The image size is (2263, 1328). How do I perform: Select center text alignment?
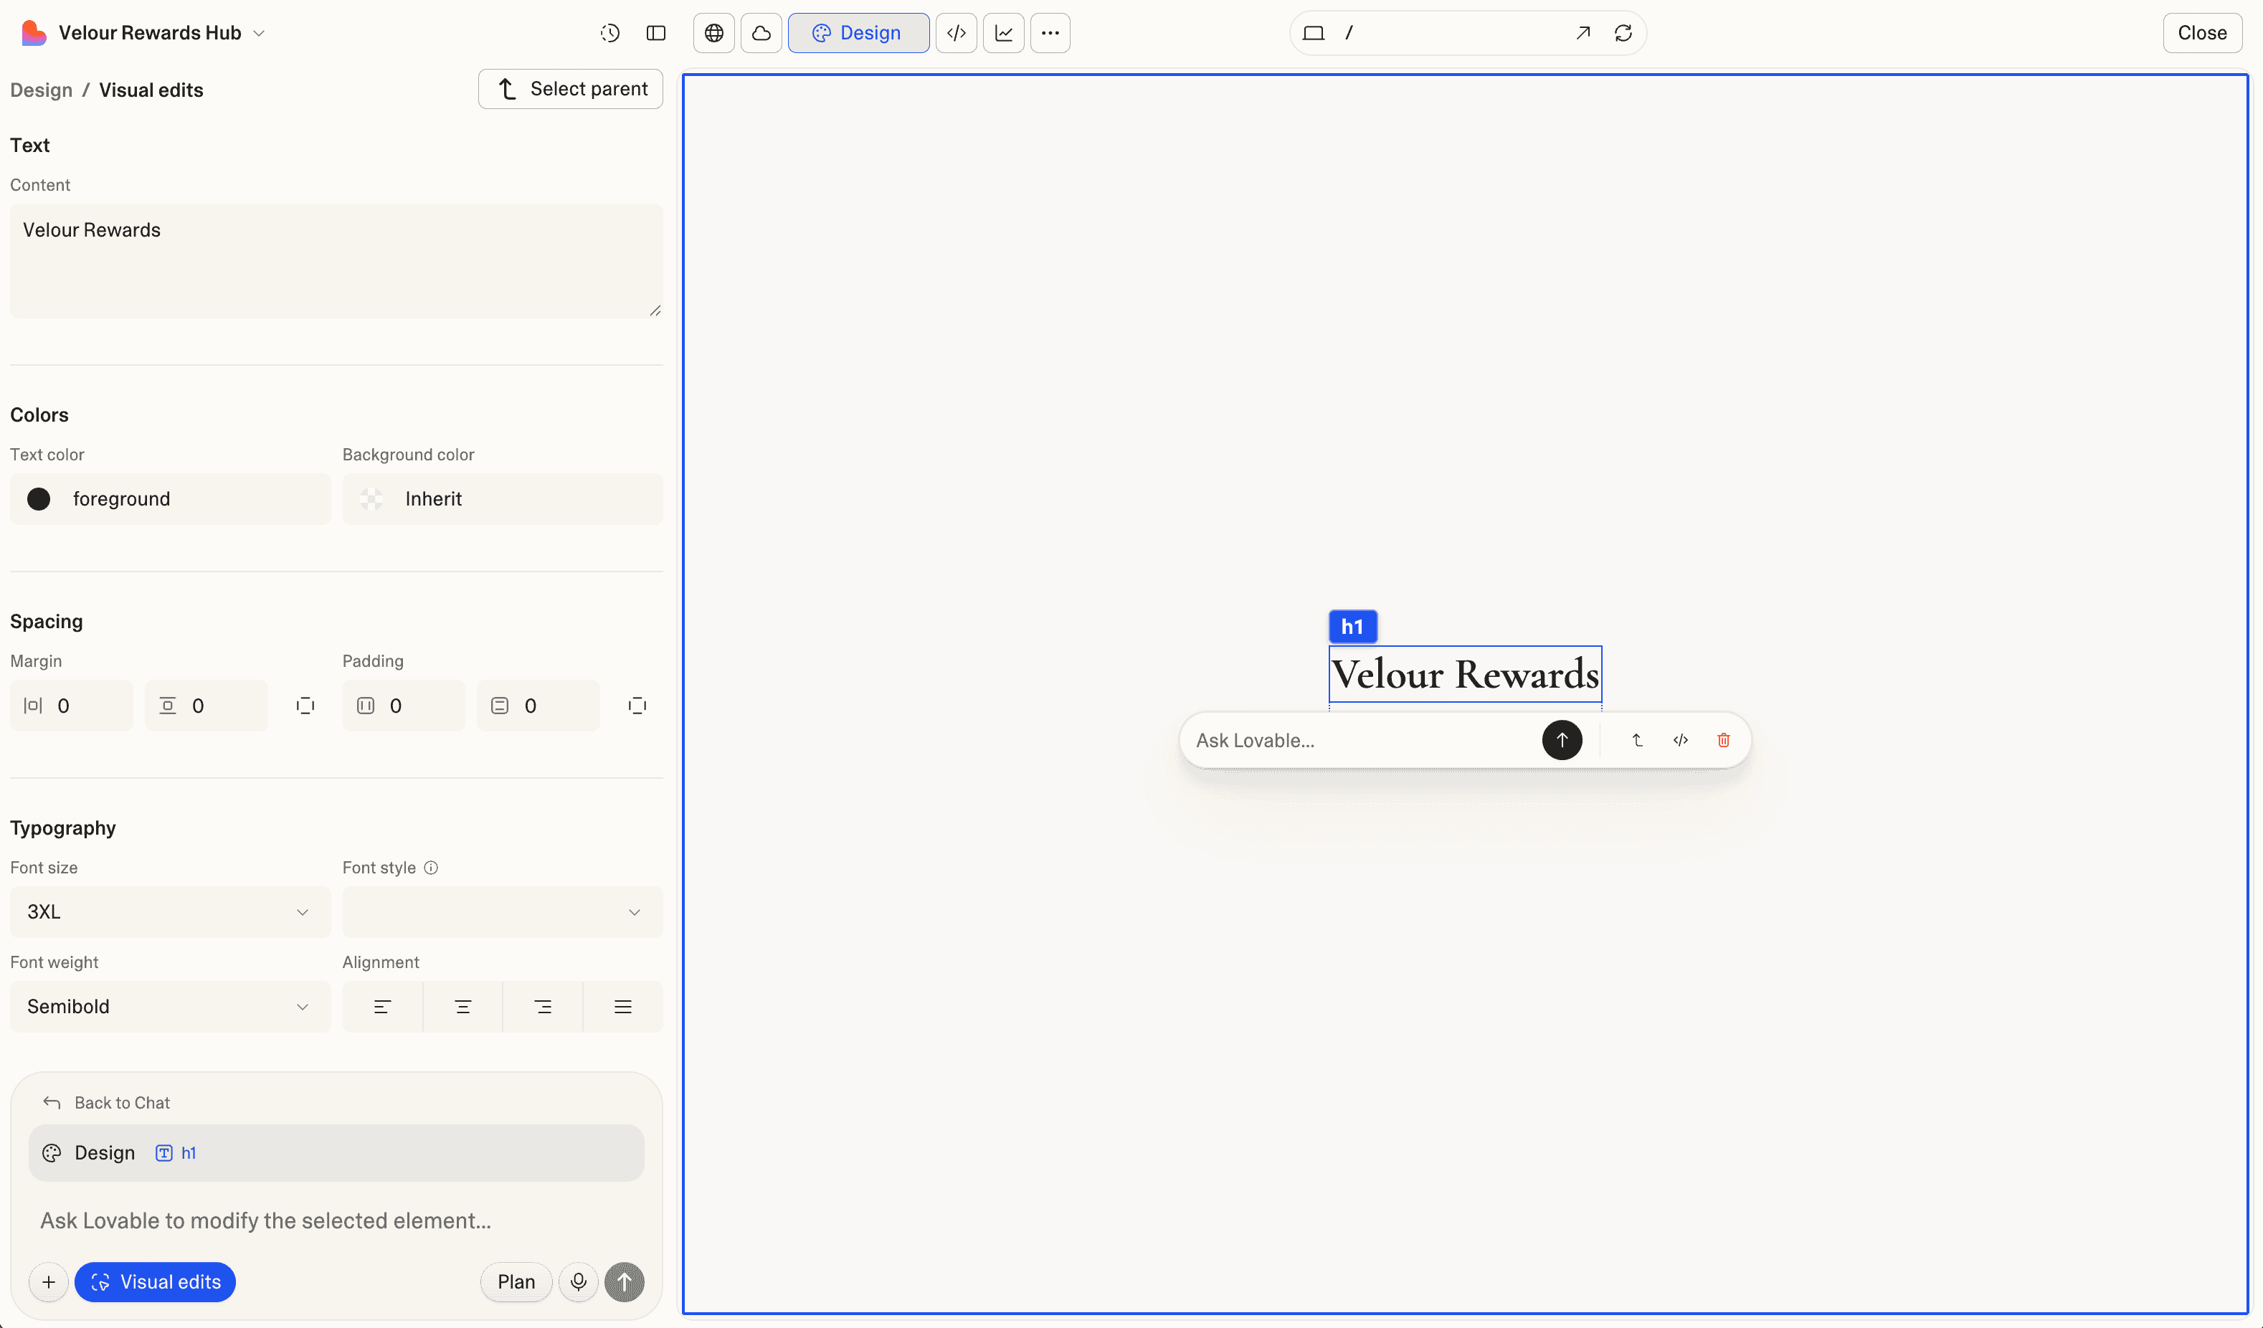coord(462,1005)
